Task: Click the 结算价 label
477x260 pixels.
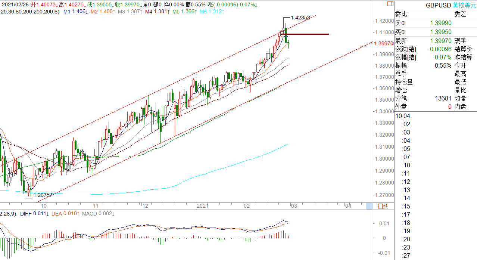Action: 463,49
